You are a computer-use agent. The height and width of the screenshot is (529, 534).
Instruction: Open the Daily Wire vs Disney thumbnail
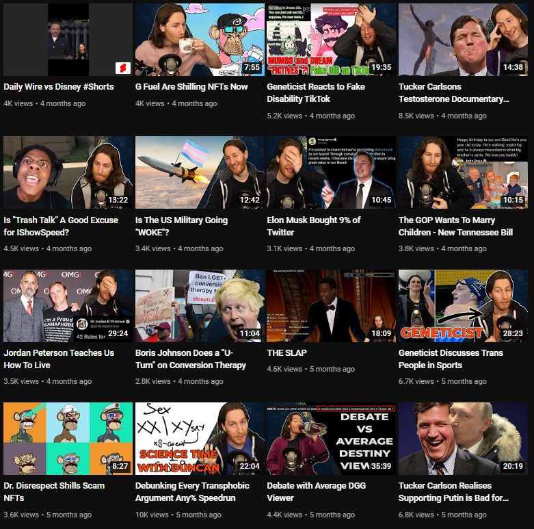pyautogui.click(x=68, y=40)
